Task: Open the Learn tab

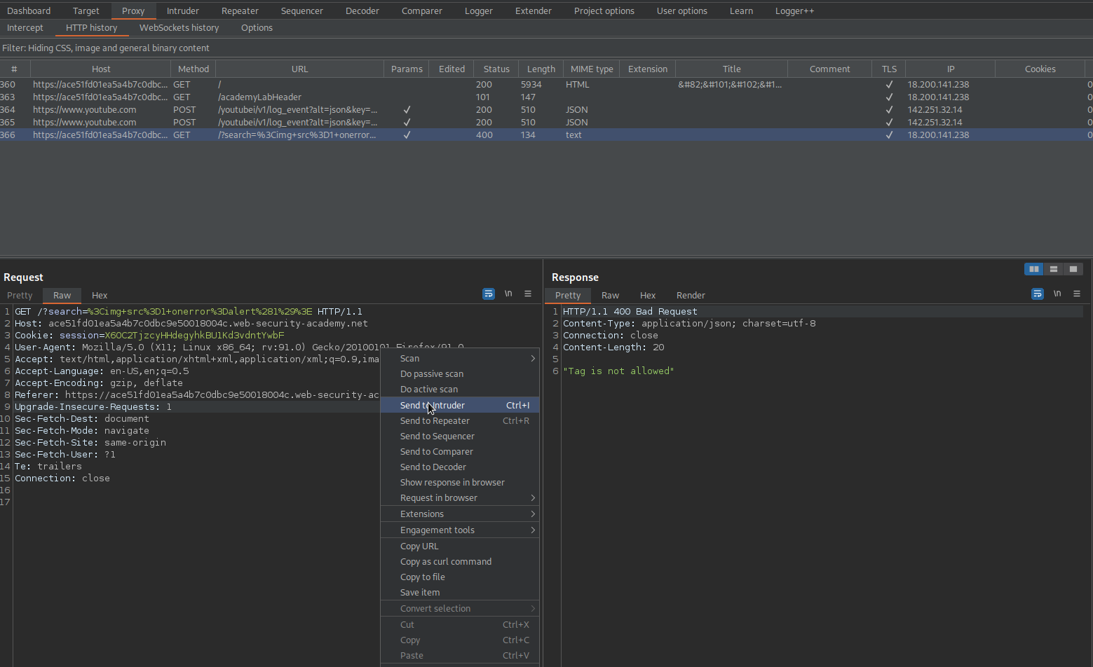Action: pyautogui.click(x=741, y=11)
